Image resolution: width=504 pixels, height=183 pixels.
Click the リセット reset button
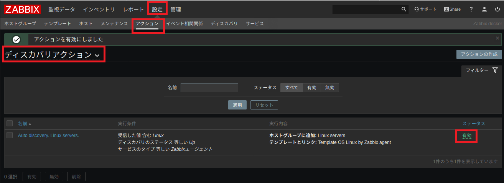tap(264, 105)
